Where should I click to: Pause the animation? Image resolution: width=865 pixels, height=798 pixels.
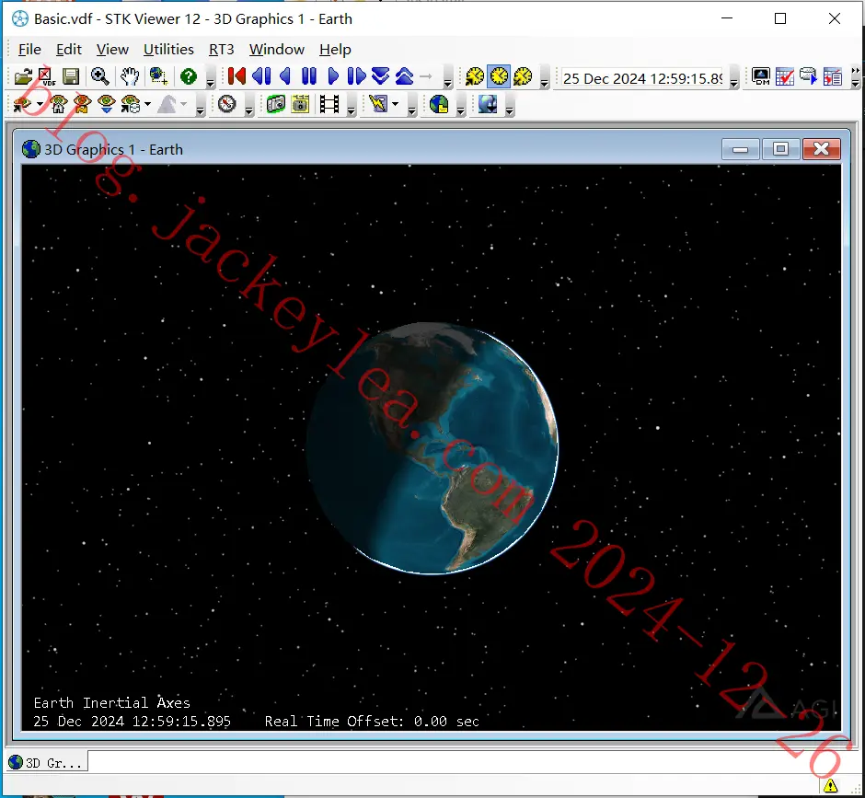click(x=309, y=76)
